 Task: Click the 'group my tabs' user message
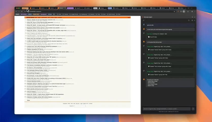coord(170,25)
